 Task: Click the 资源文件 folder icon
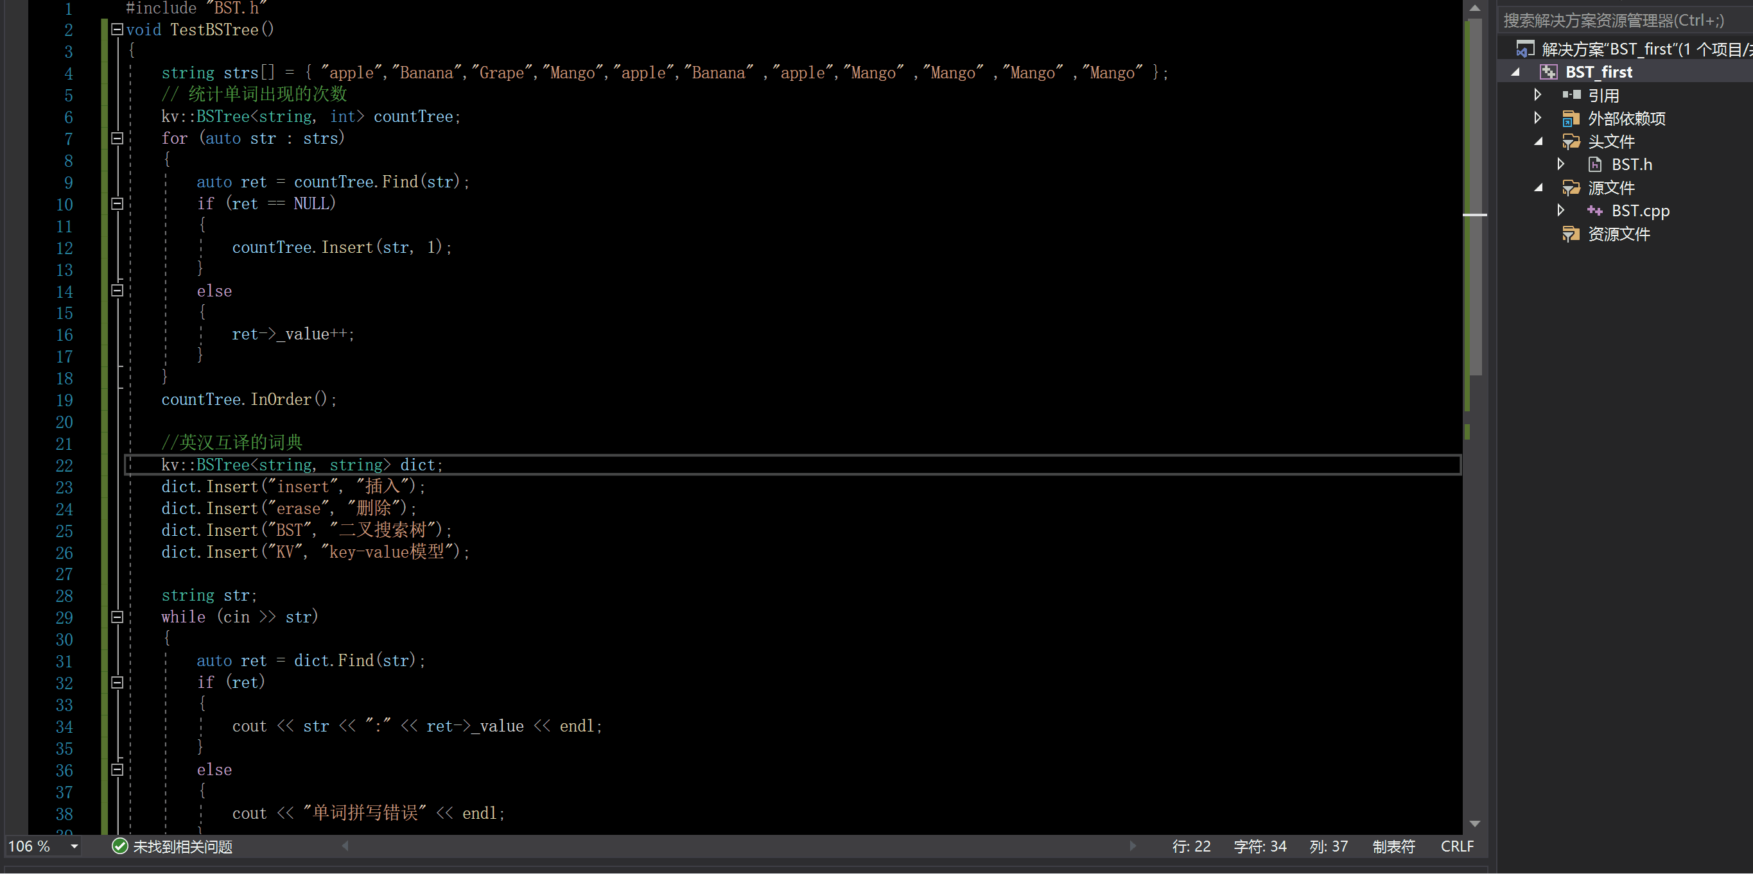(x=1571, y=234)
